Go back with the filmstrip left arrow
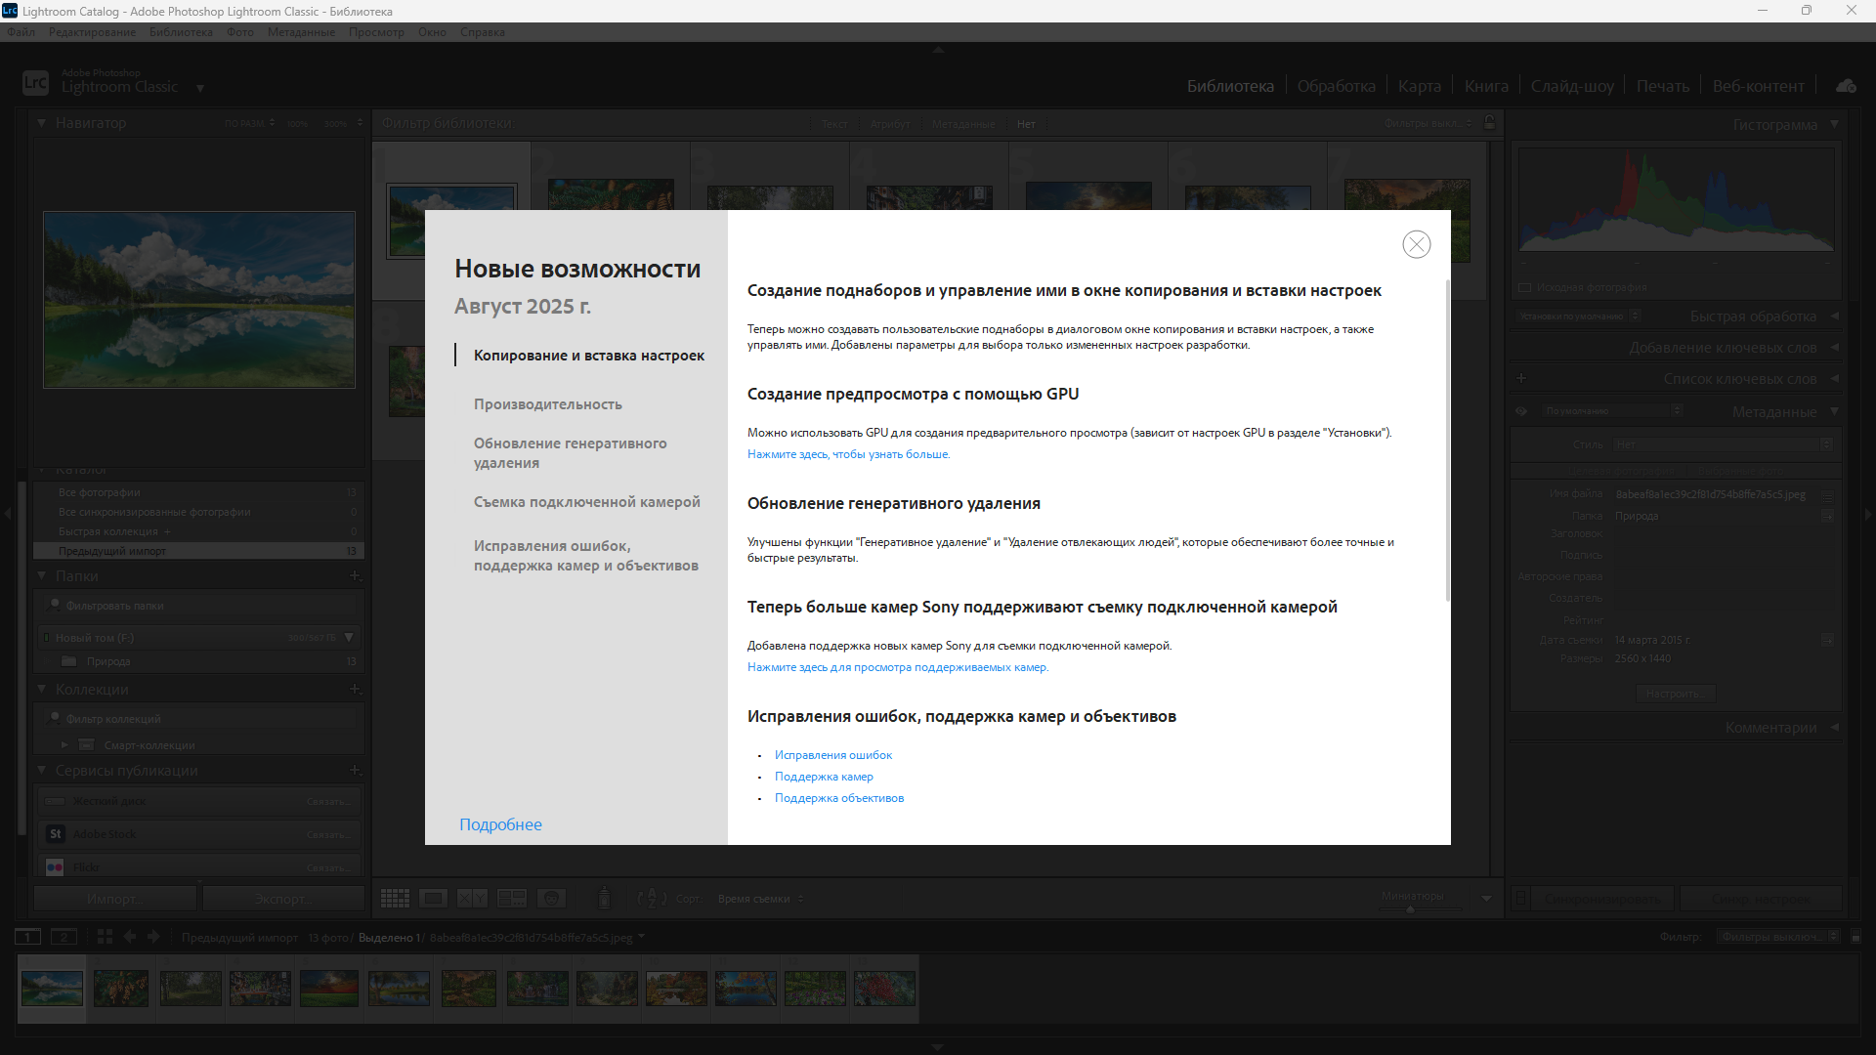1876x1055 pixels. pyautogui.click(x=130, y=937)
